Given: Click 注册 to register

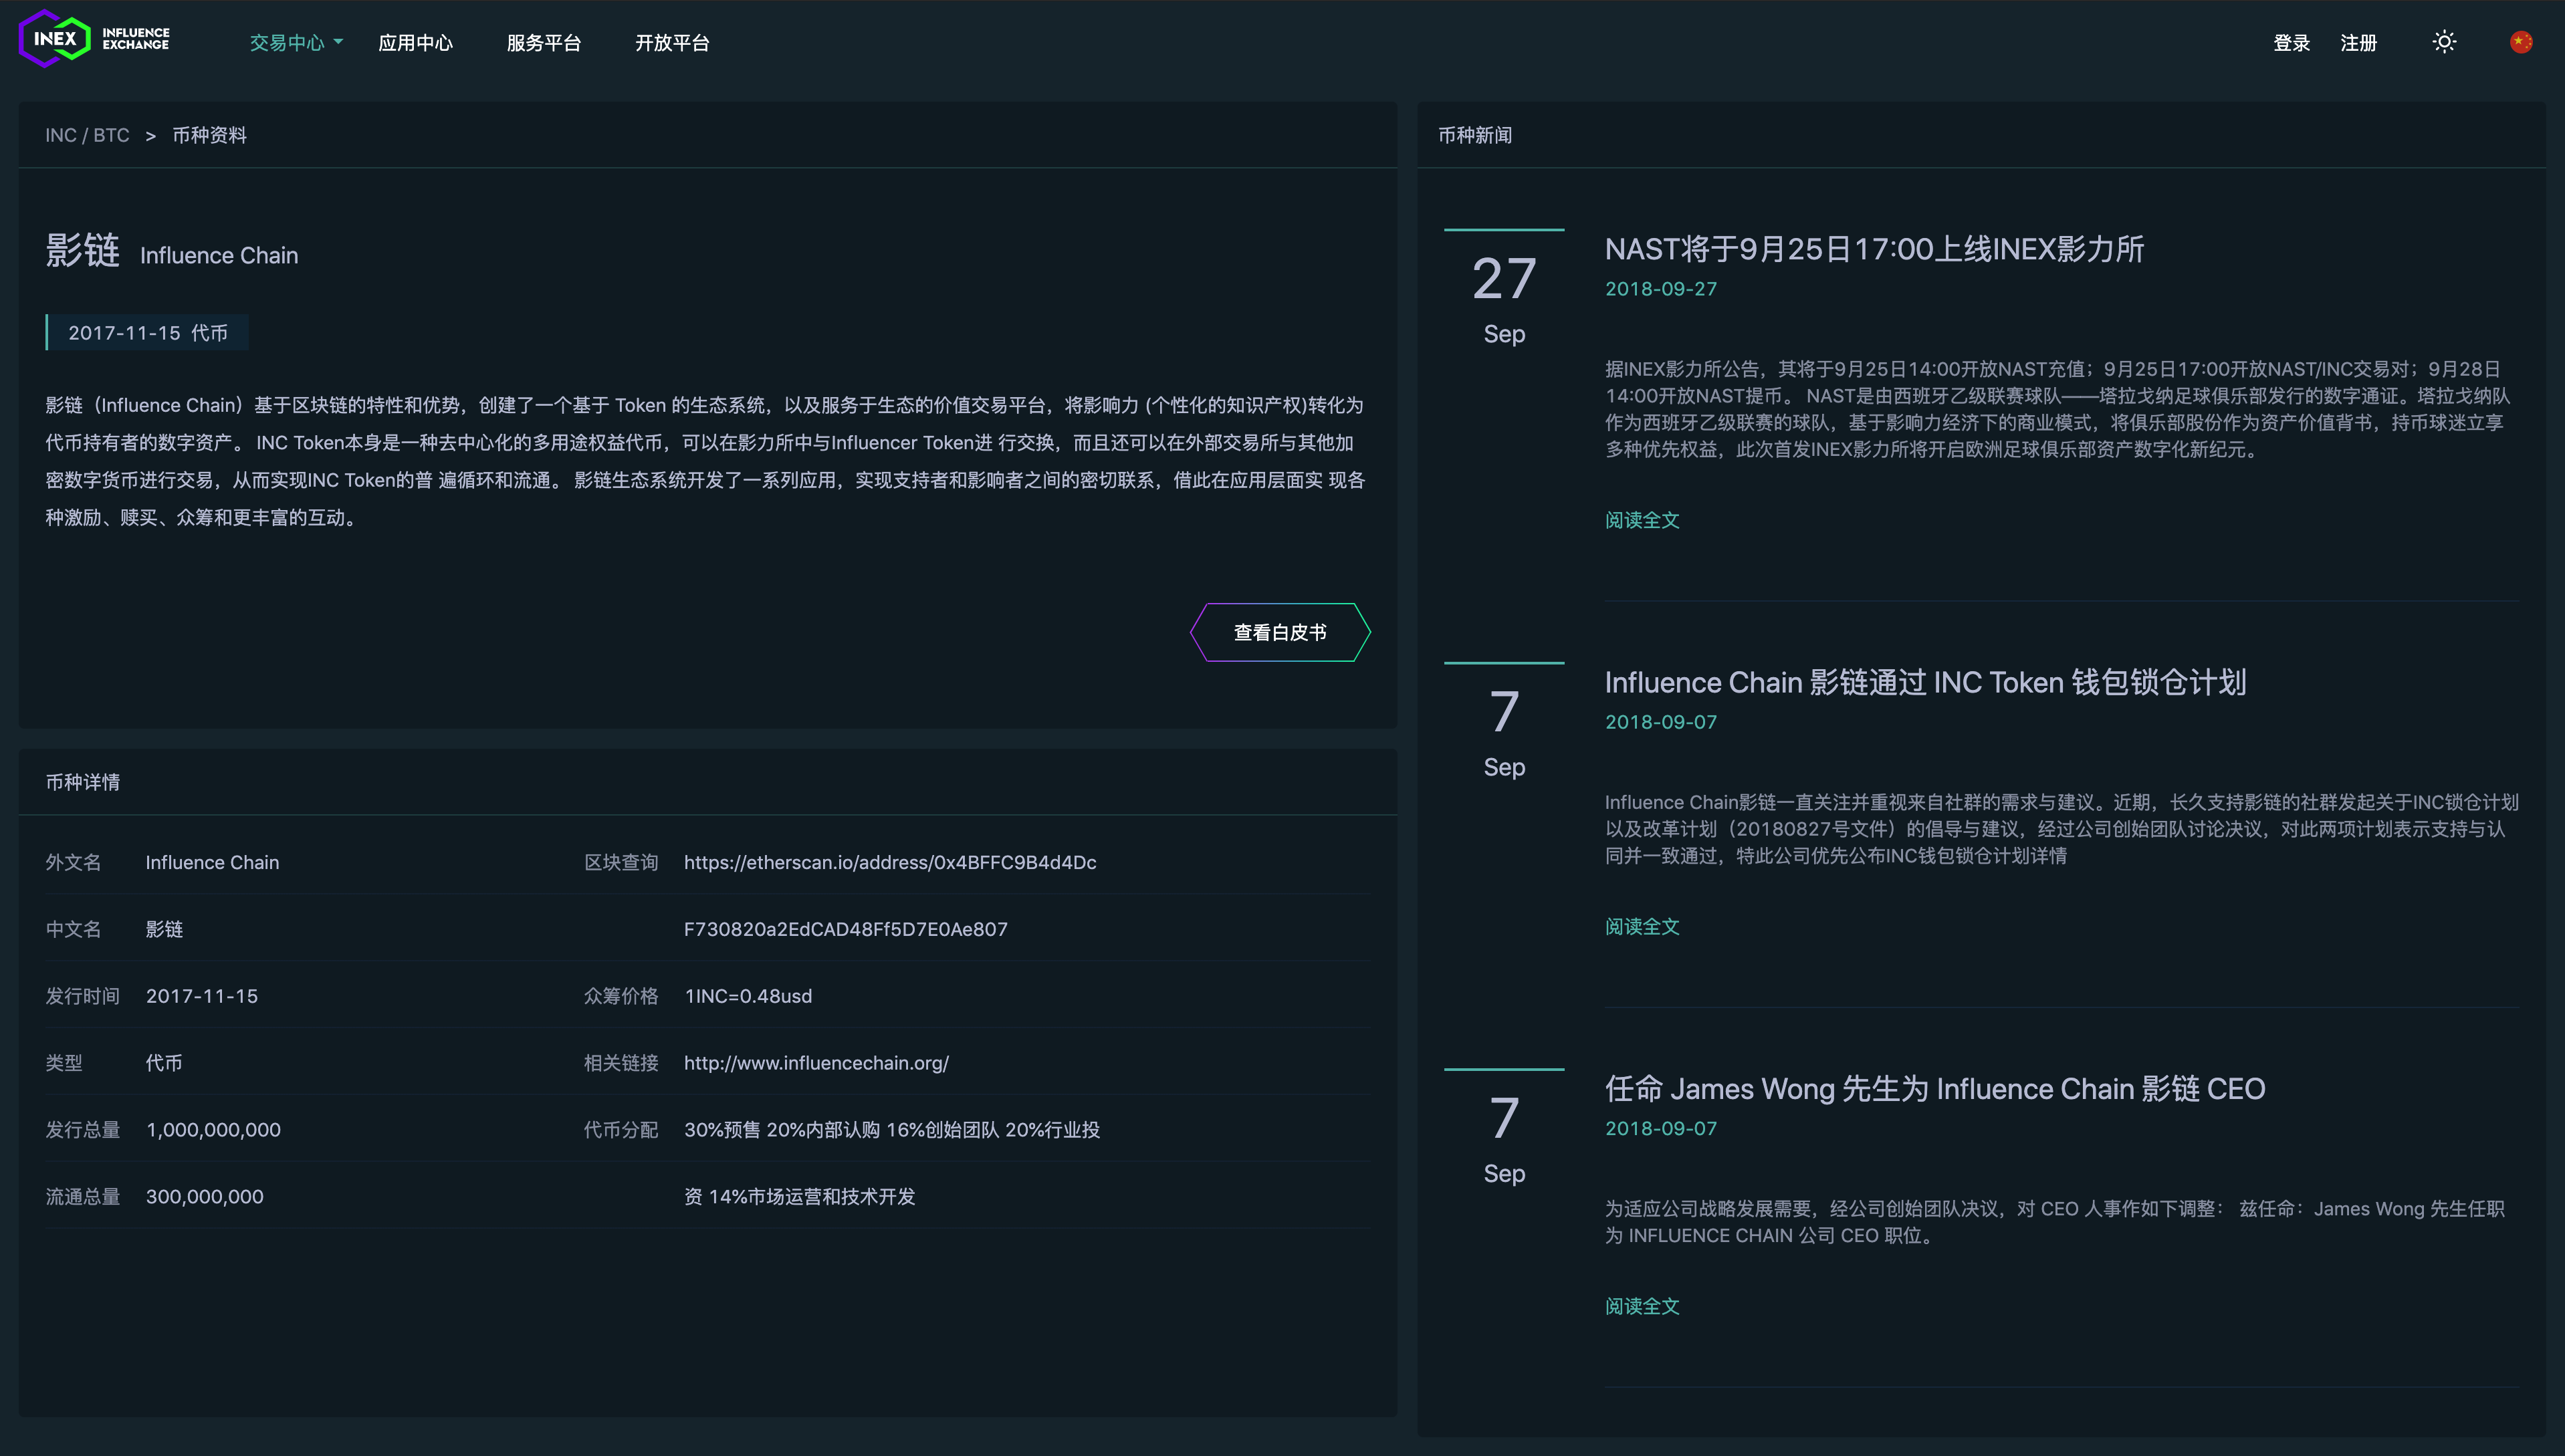Looking at the screenshot, I should [2358, 43].
